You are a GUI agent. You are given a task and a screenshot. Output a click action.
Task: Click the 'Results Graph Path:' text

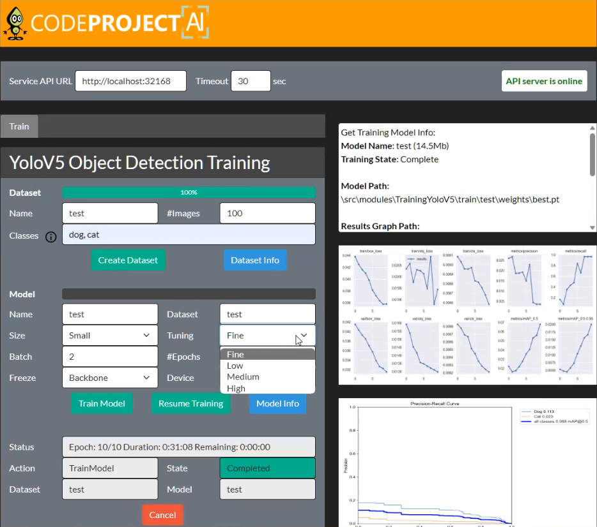tap(380, 226)
